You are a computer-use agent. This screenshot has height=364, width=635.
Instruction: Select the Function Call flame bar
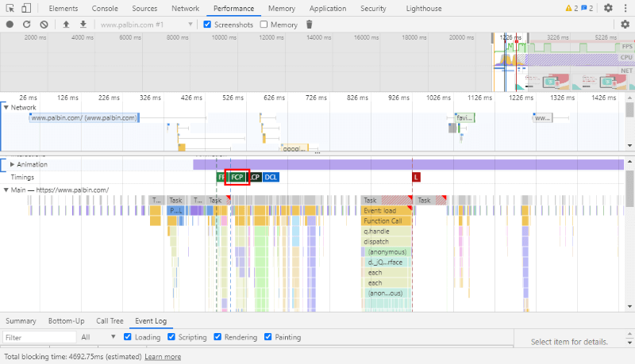386,220
